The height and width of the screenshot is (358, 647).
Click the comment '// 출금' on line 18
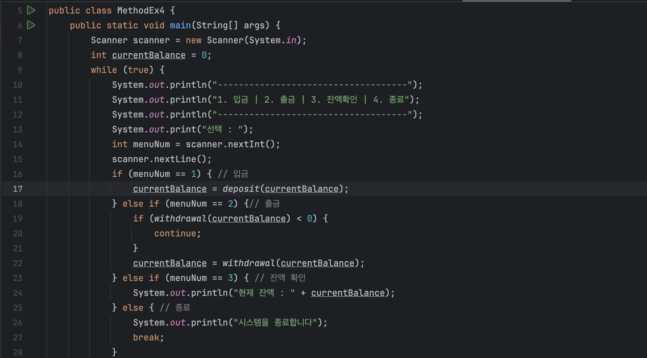[x=265, y=204]
